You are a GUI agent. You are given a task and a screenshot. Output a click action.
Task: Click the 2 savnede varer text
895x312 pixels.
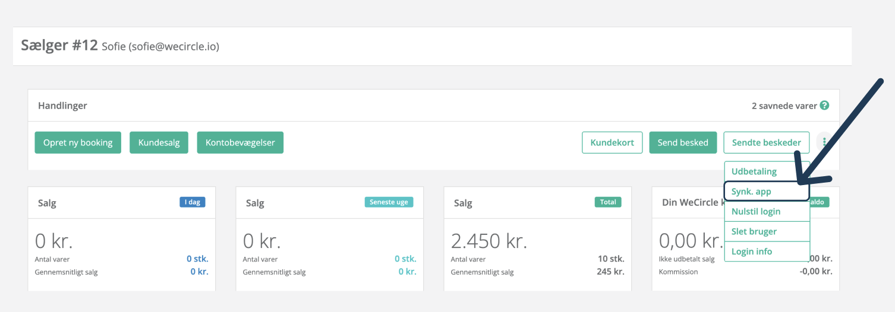[784, 106]
